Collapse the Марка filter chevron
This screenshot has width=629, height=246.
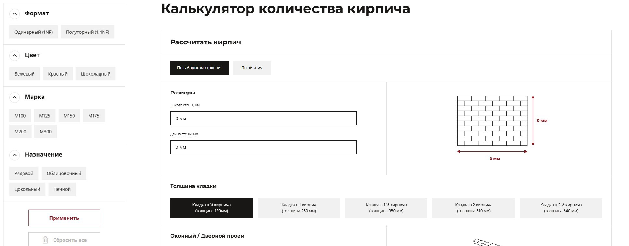tap(15, 98)
